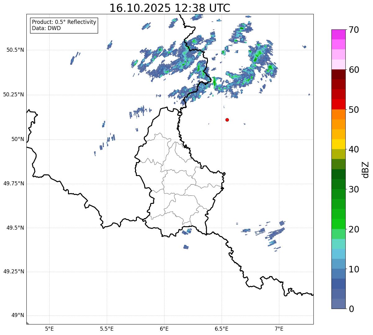Click the '49.25°N' latitude label
This screenshot has height=335, width=373.
tap(14, 272)
